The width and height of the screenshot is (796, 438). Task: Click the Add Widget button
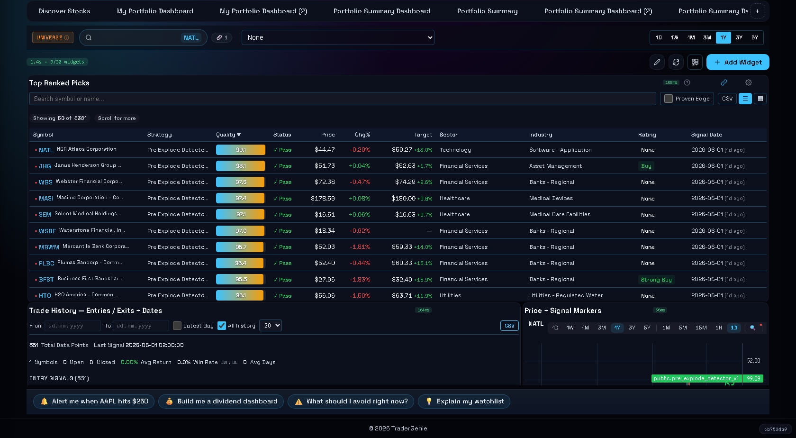point(738,62)
